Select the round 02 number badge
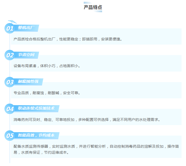Viewport: 186px width, 166px height. click(x=10, y=55)
